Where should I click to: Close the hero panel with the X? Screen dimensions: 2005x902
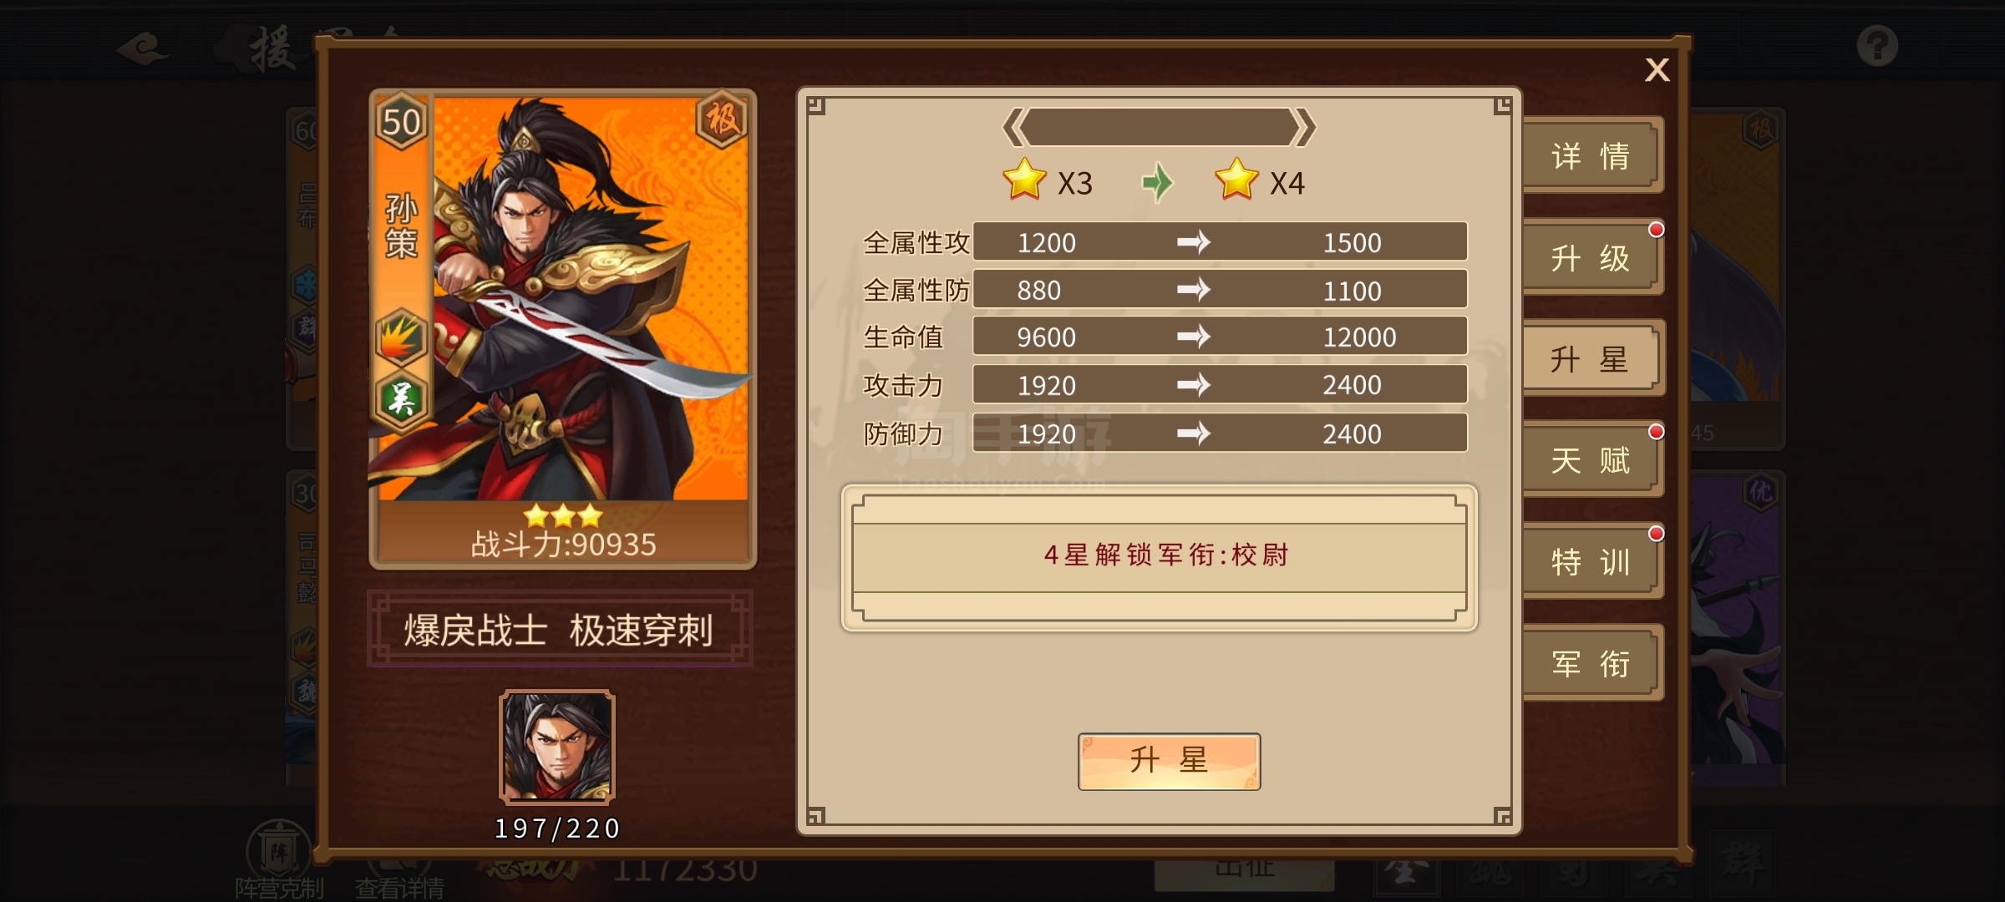coord(1657,69)
